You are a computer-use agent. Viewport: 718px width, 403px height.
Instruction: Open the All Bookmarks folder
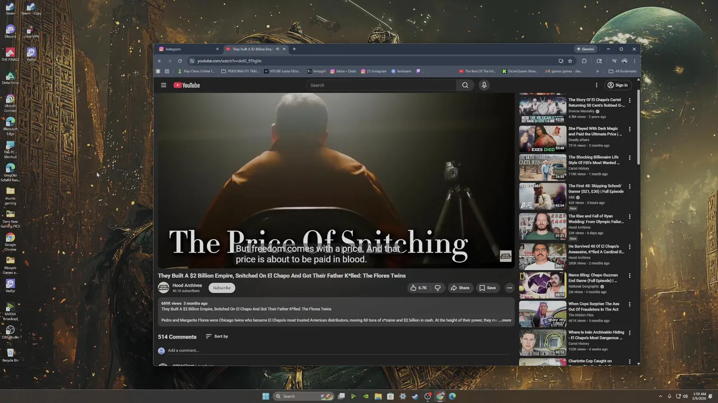click(x=623, y=71)
